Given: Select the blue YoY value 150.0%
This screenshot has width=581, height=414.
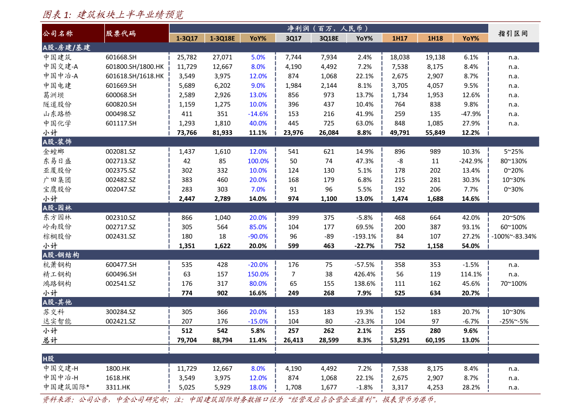Looking at the screenshot, I should (258, 275).
